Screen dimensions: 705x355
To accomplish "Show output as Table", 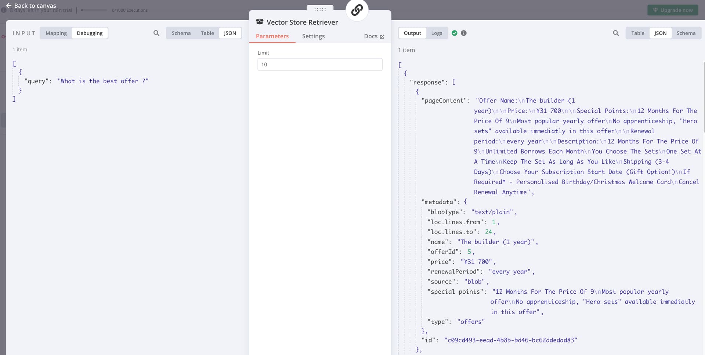I will (638, 33).
